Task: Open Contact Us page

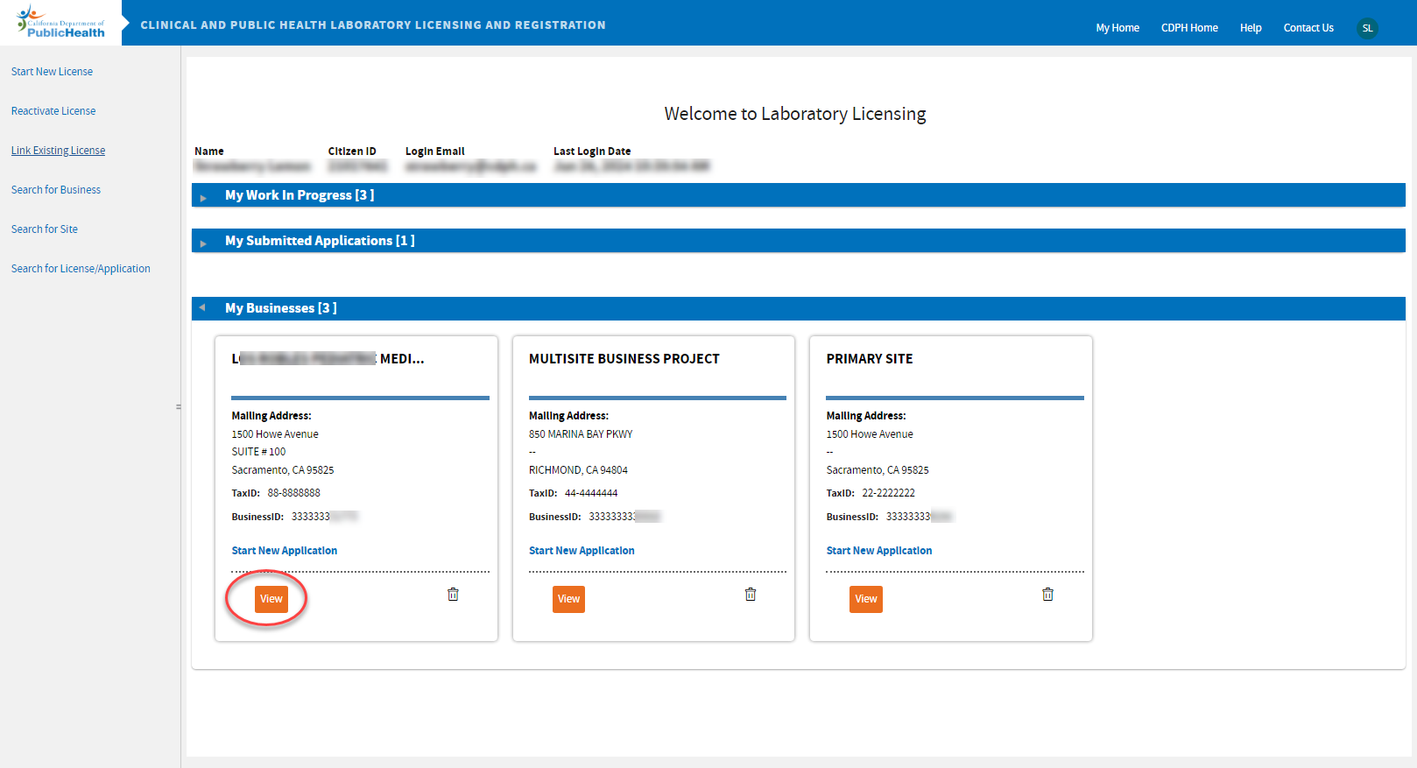Action: tap(1308, 28)
